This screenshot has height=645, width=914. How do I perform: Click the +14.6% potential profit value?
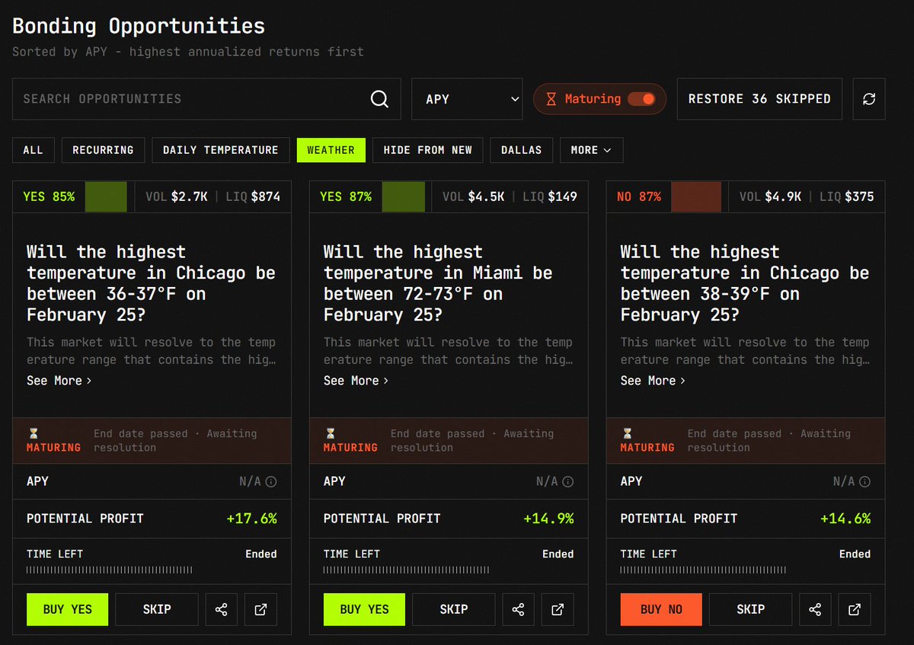[x=845, y=519]
